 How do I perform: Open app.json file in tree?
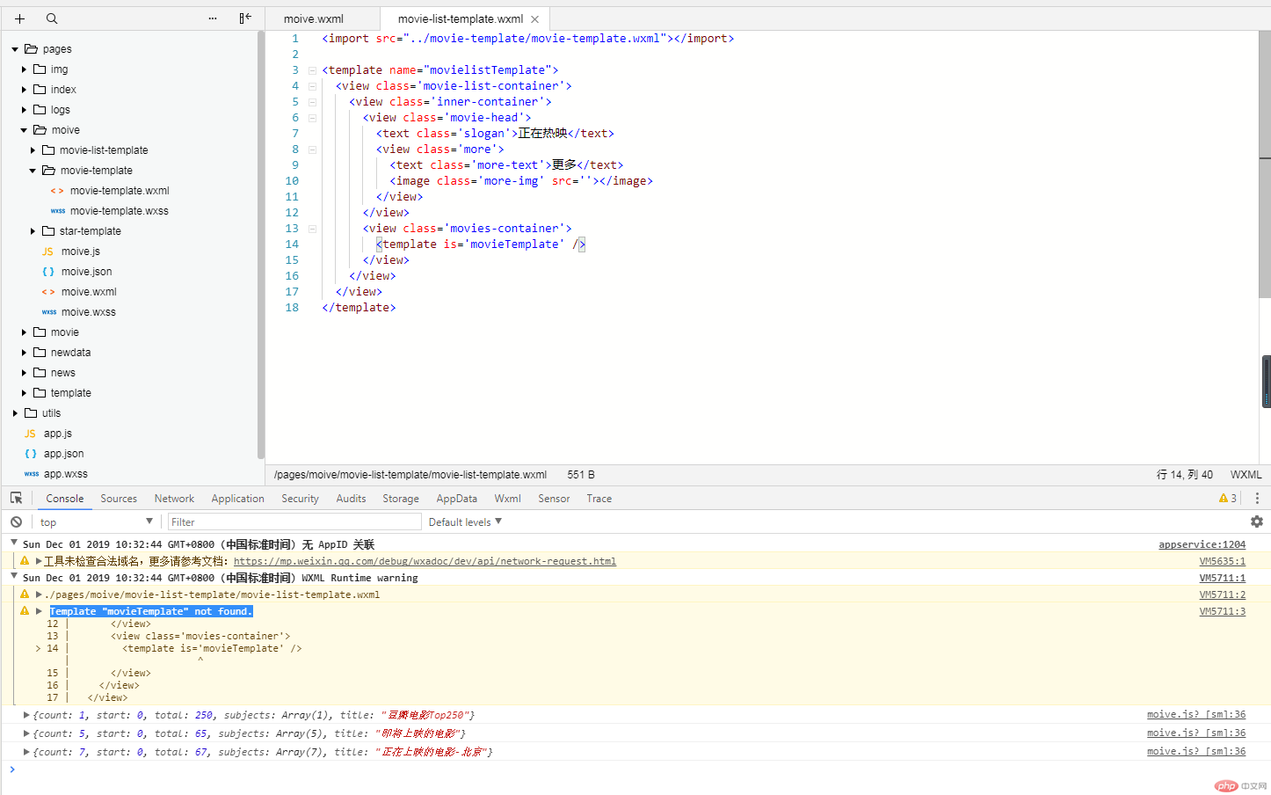pyautogui.click(x=63, y=454)
